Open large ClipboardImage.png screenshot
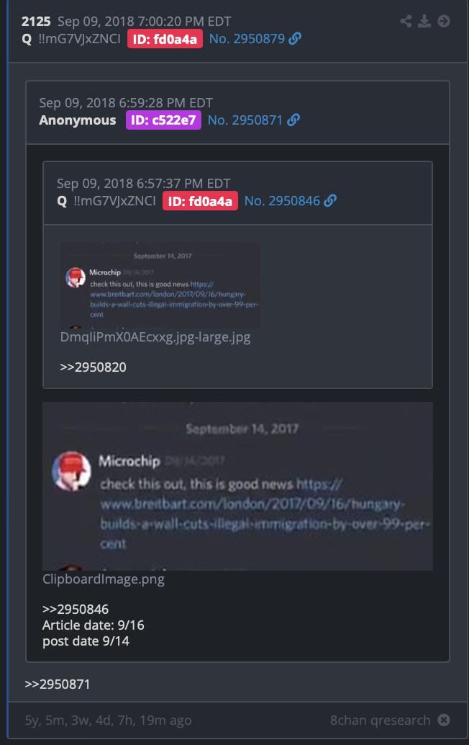 pos(237,486)
